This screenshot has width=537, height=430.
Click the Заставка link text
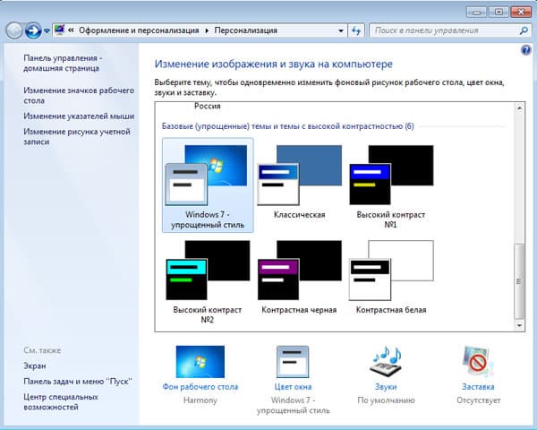click(478, 387)
